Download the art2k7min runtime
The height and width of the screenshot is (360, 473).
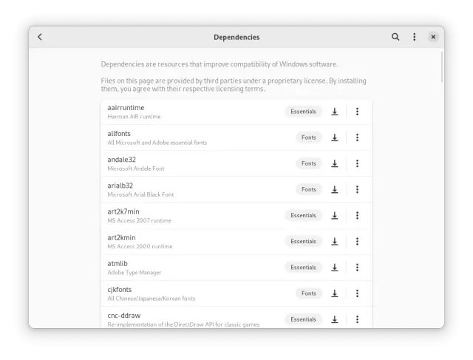coord(334,215)
